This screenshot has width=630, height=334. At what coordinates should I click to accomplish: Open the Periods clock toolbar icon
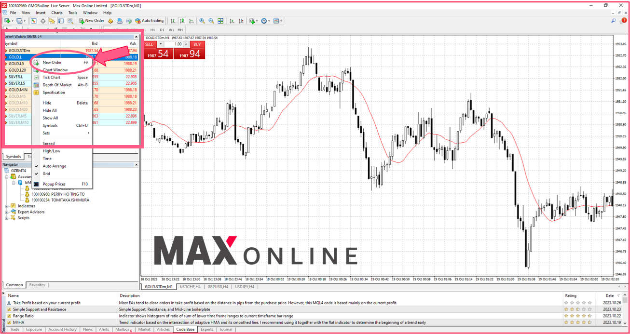(264, 21)
